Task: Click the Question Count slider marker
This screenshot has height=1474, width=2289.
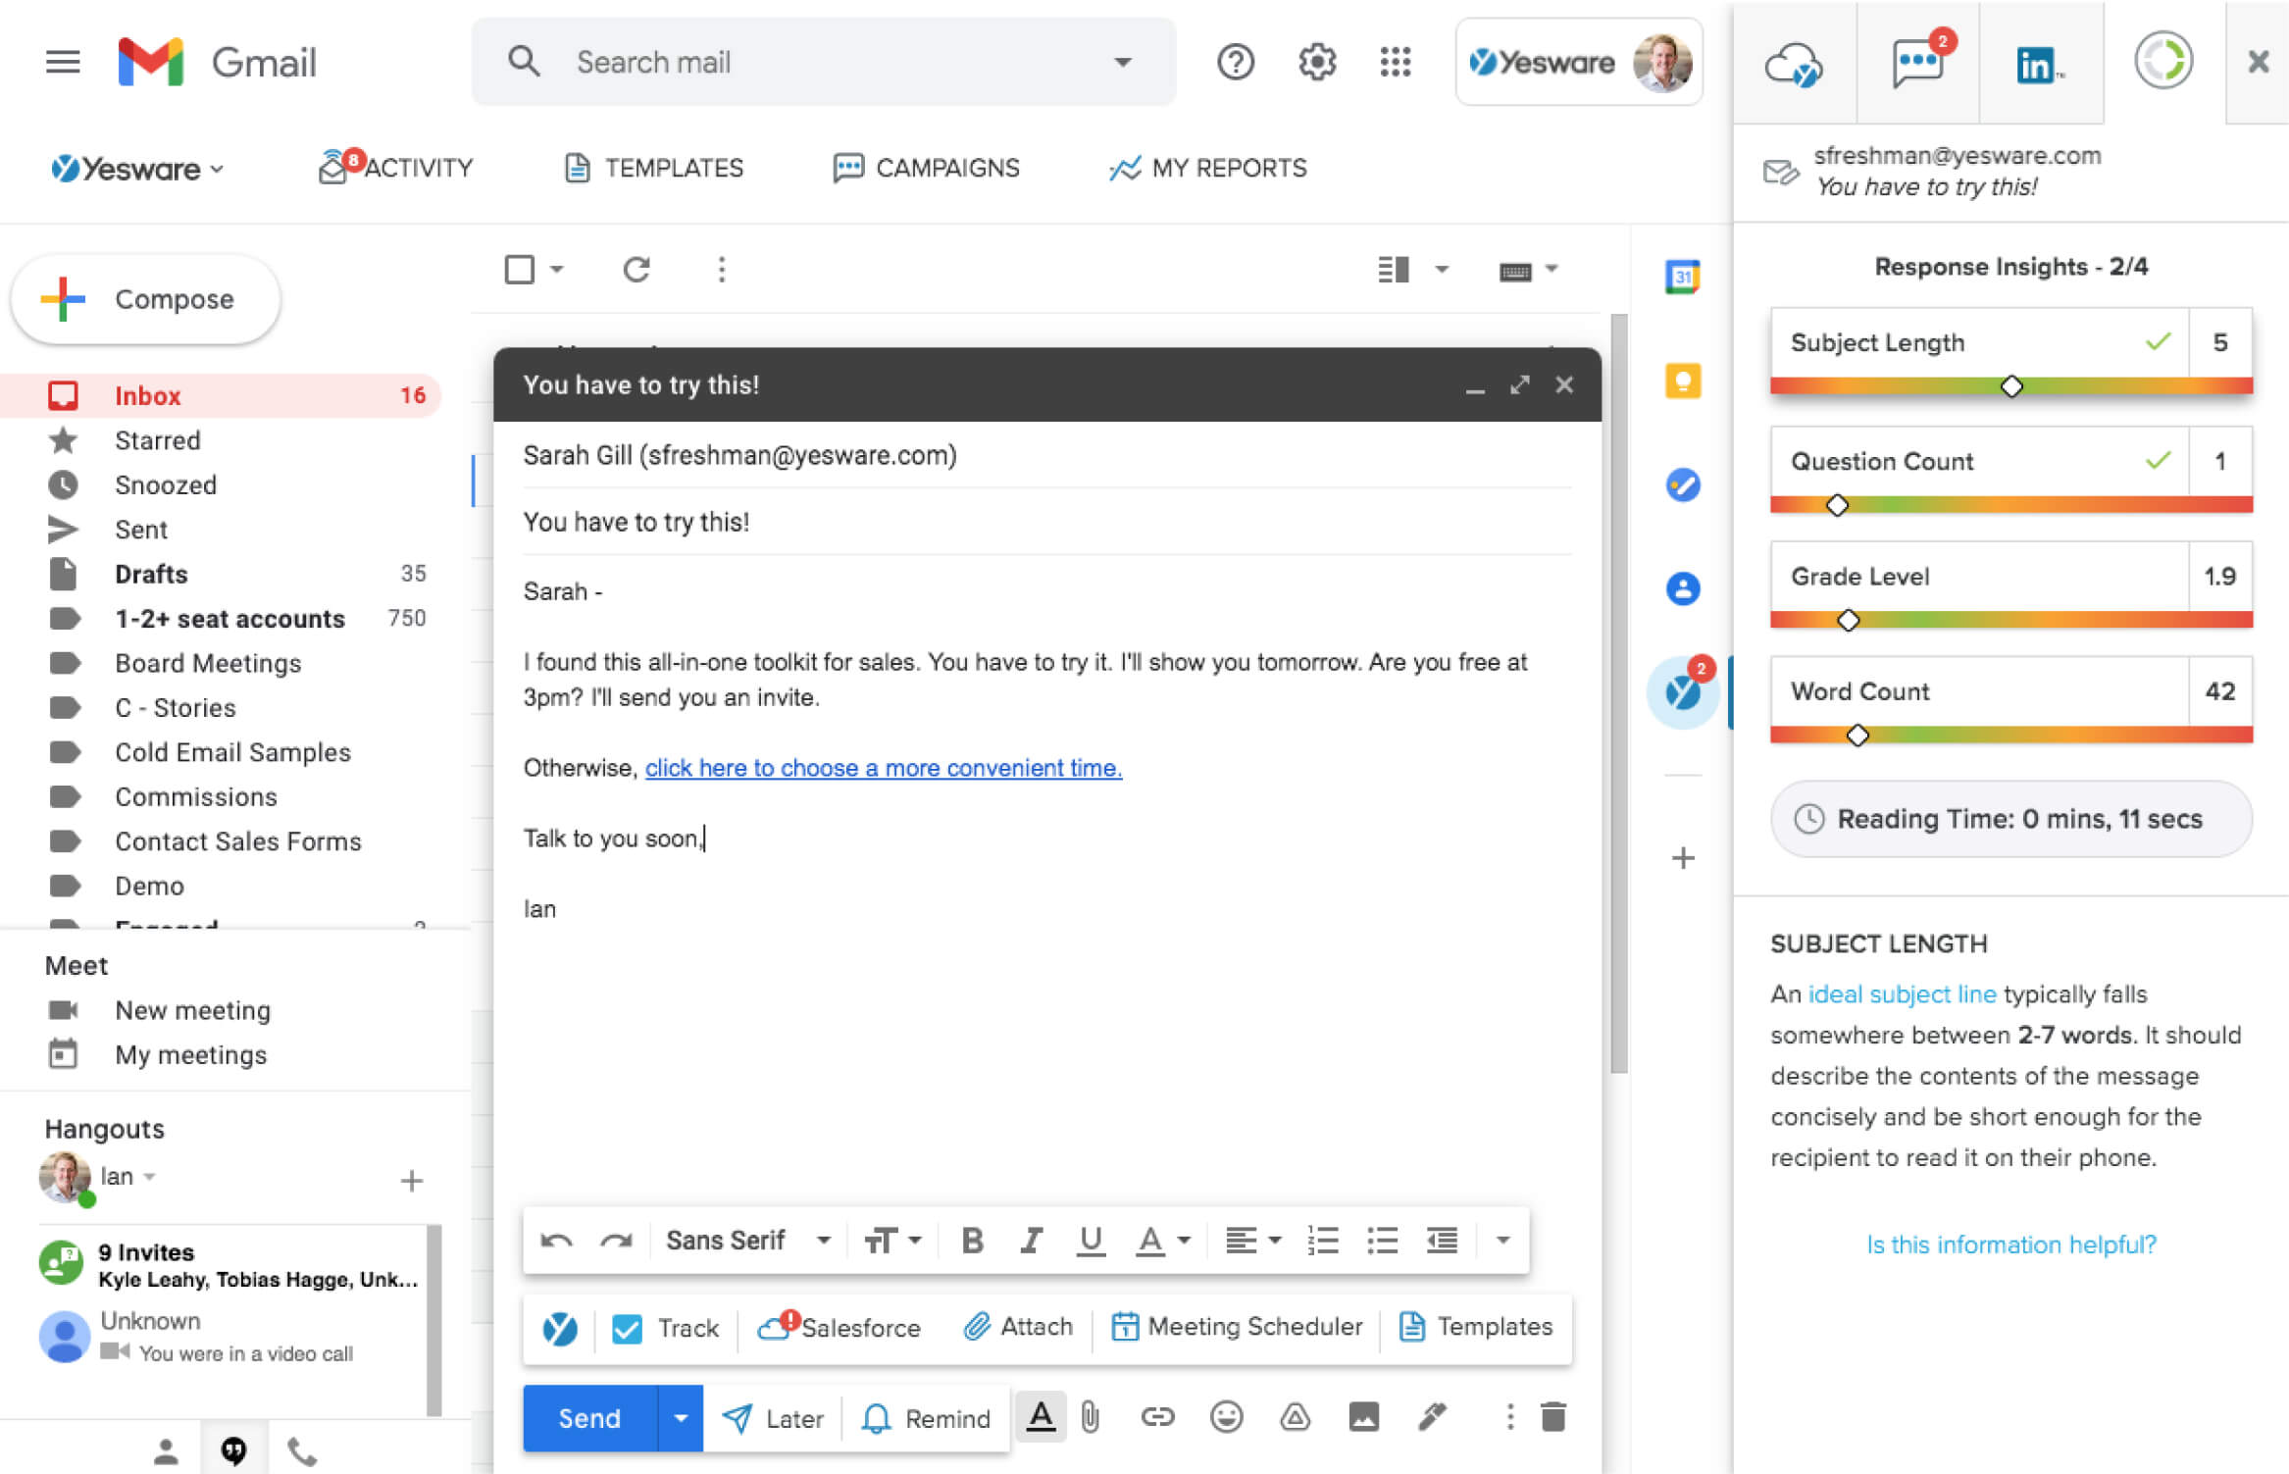Action: coord(1837,505)
